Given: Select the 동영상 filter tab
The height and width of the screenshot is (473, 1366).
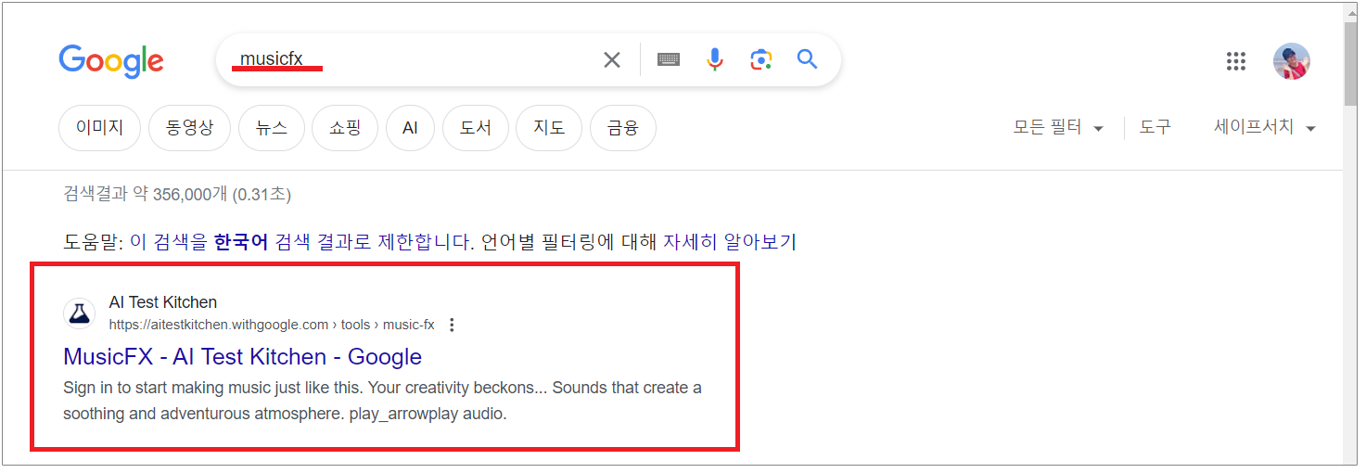Looking at the screenshot, I should point(189,128).
